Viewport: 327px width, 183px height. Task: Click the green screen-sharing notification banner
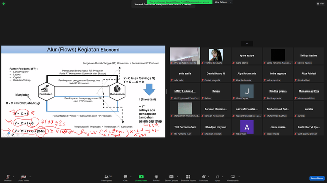pyautogui.click(x=179, y=2)
